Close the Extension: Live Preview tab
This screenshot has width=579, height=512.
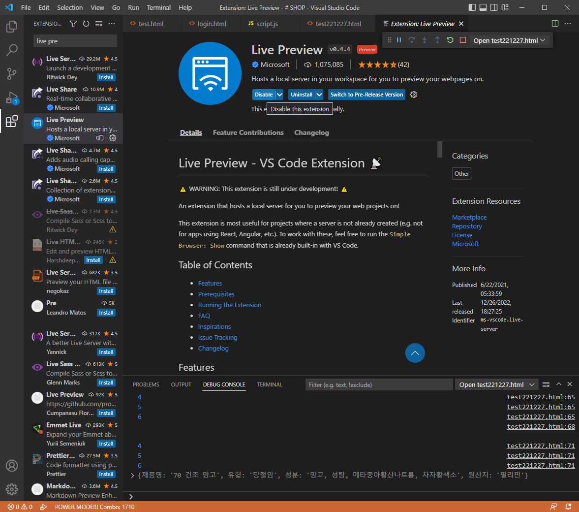pos(461,24)
